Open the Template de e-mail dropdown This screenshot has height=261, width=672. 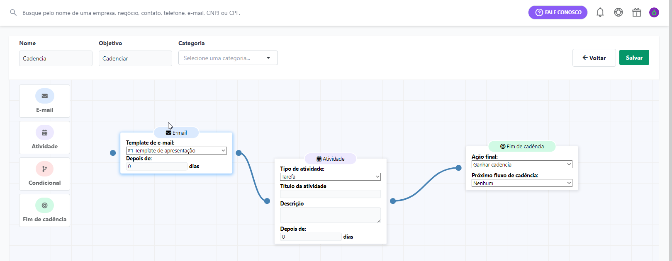coord(176,151)
